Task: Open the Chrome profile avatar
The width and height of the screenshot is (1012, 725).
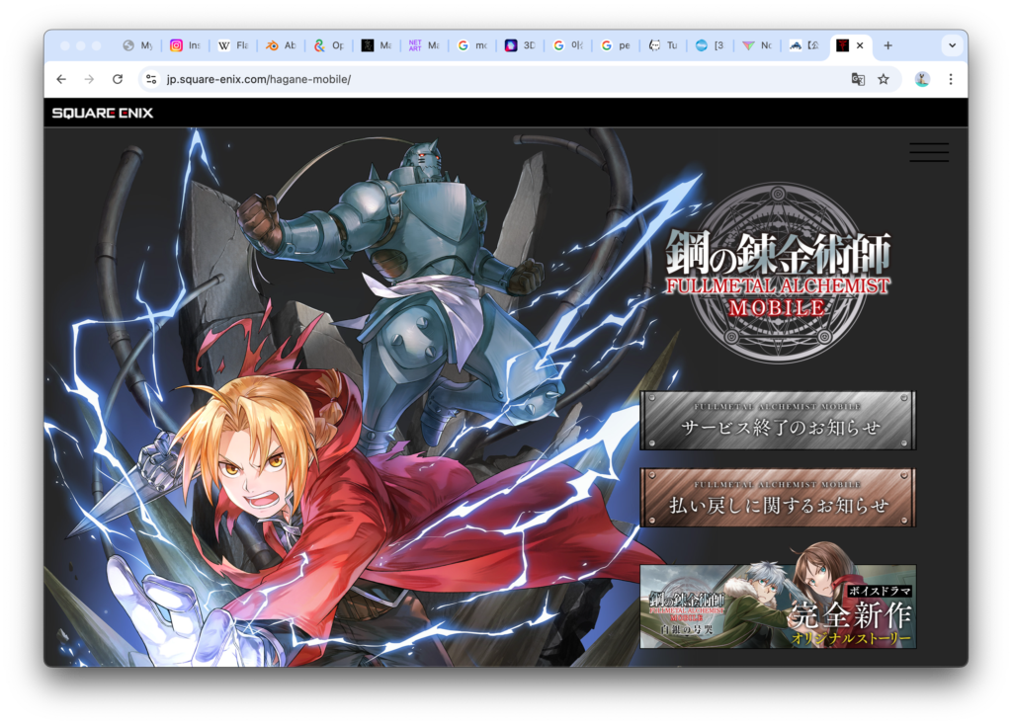Action: point(922,79)
